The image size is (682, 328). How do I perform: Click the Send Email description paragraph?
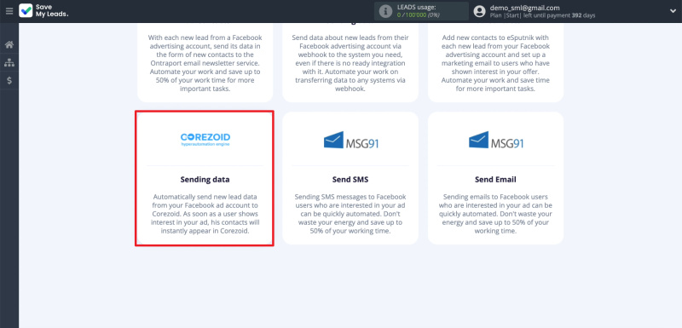495,214
